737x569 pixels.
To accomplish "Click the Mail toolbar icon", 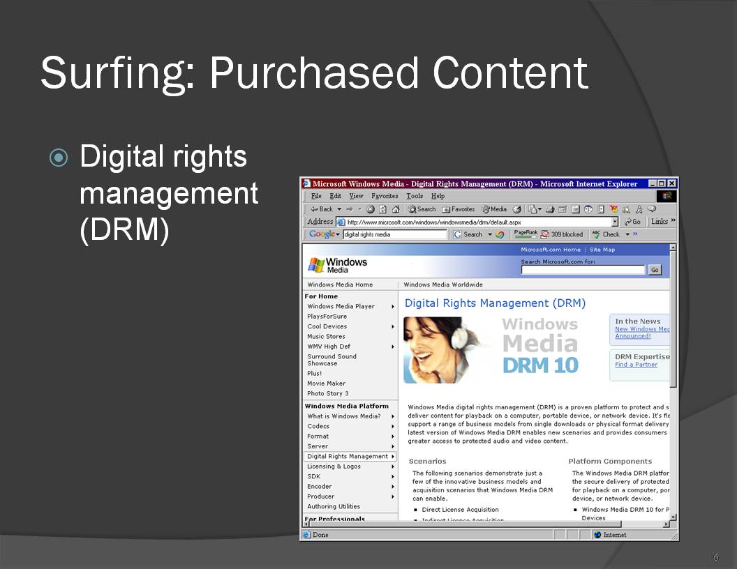I will 533,209.
